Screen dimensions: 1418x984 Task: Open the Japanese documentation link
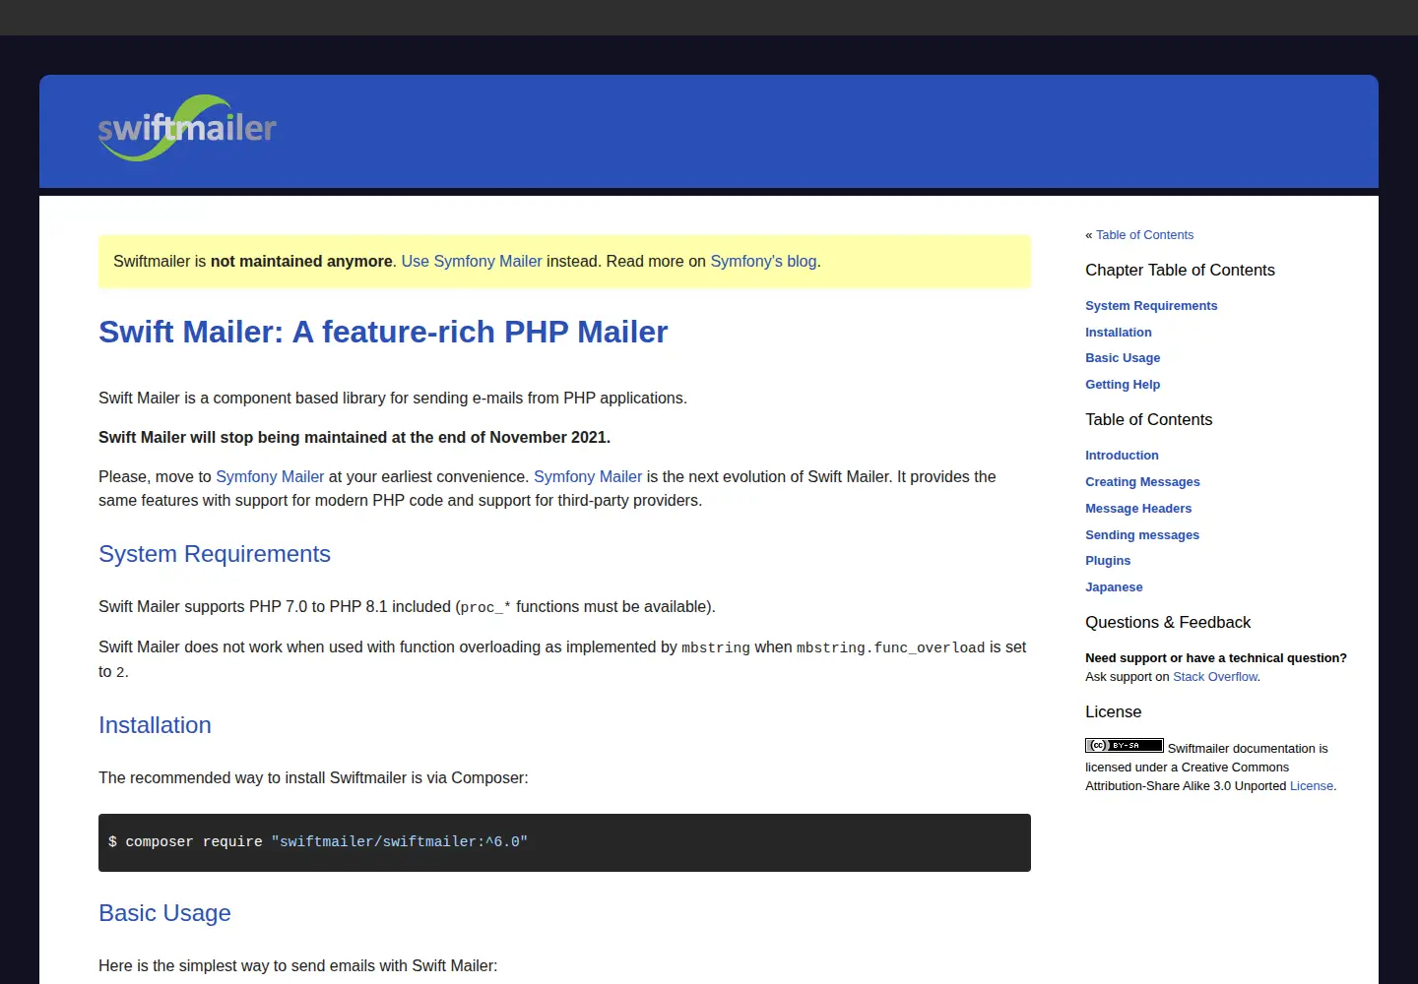[x=1114, y=587]
